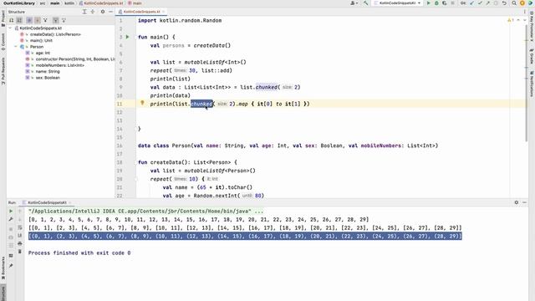Toggle soft-wrap in the Run console
Image resolution: width=535 pixels, height=301 pixels.
tap(20, 227)
